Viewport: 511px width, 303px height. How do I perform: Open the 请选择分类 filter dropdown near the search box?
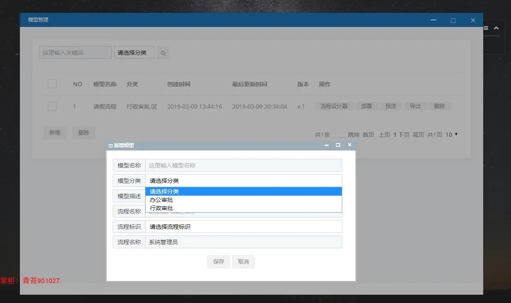click(x=134, y=53)
